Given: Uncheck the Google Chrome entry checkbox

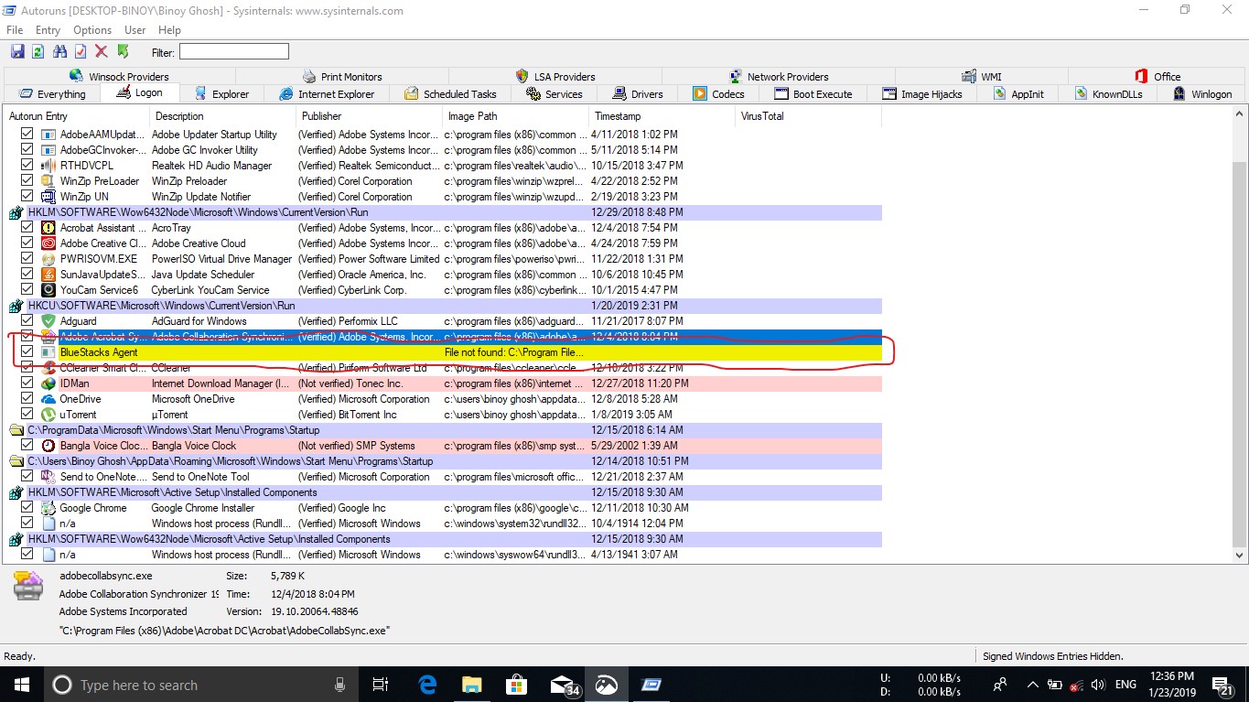Looking at the screenshot, I should click(27, 508).
